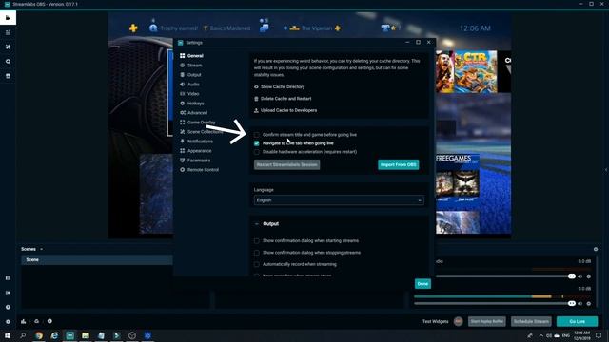The height and width of the screenshot is (342, 609).
Task: Click the info icon in bottom bar
Action: coord(49,321)
